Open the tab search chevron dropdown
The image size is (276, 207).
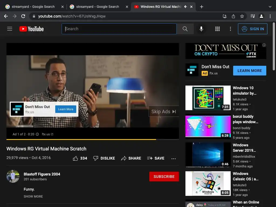[270, 7]
